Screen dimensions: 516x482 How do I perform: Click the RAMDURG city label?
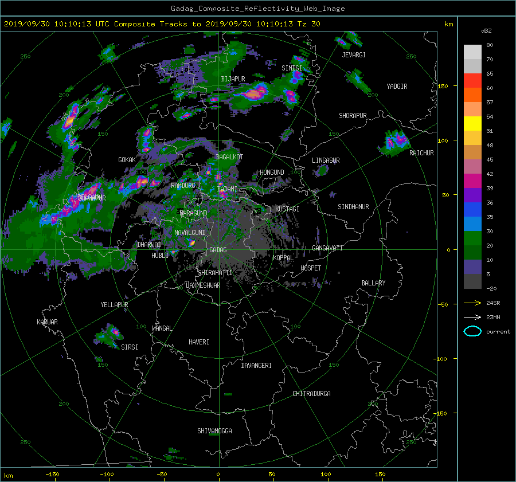tap(183, 186)
